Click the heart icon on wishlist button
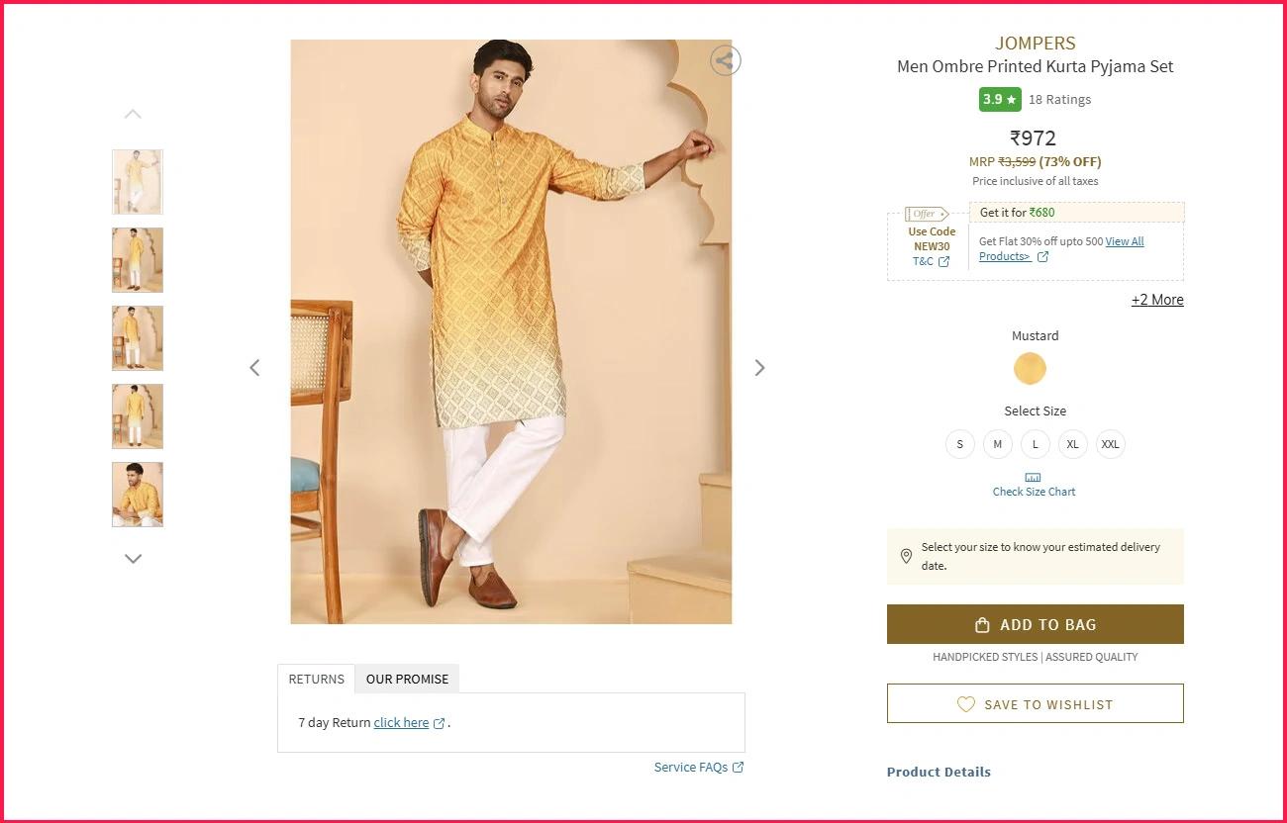The width and height of the screenshot is (1287, 823). click(966, 704)
